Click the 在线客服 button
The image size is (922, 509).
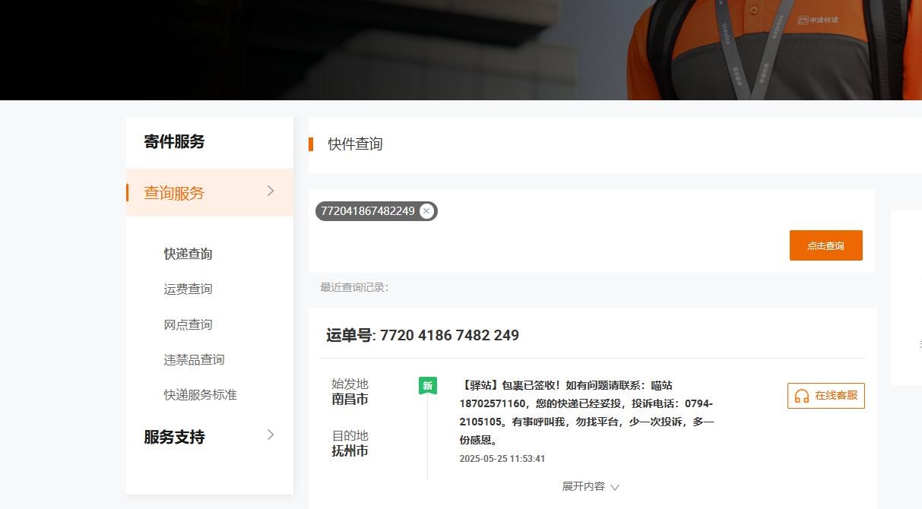point(826,396)
